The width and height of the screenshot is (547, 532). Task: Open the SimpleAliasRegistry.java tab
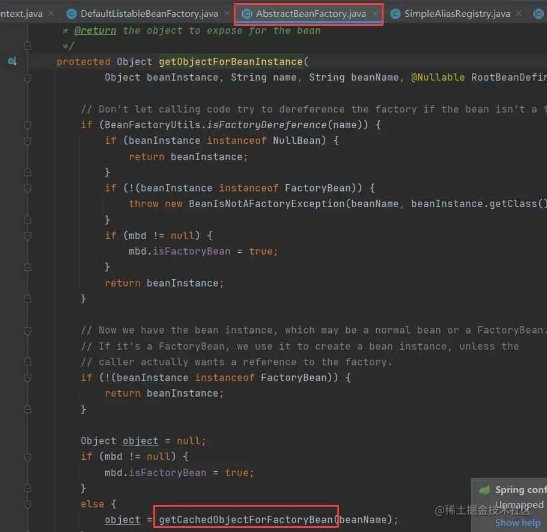click(457, 14)
